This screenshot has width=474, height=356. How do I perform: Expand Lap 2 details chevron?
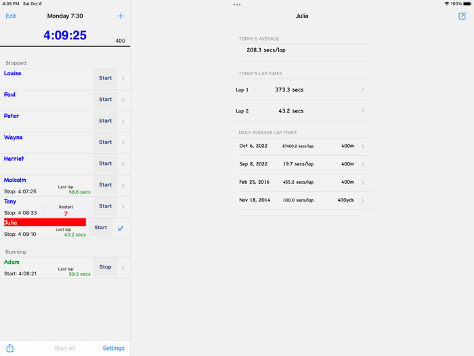363,111
